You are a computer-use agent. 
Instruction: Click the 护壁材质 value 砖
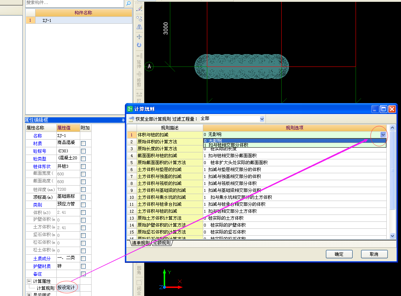coord(68,266)
